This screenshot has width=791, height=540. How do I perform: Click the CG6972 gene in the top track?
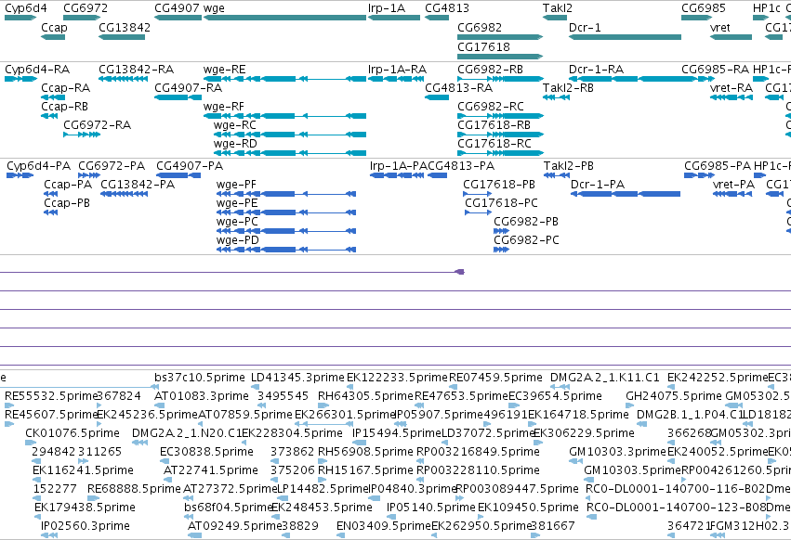tap(82, 18)
